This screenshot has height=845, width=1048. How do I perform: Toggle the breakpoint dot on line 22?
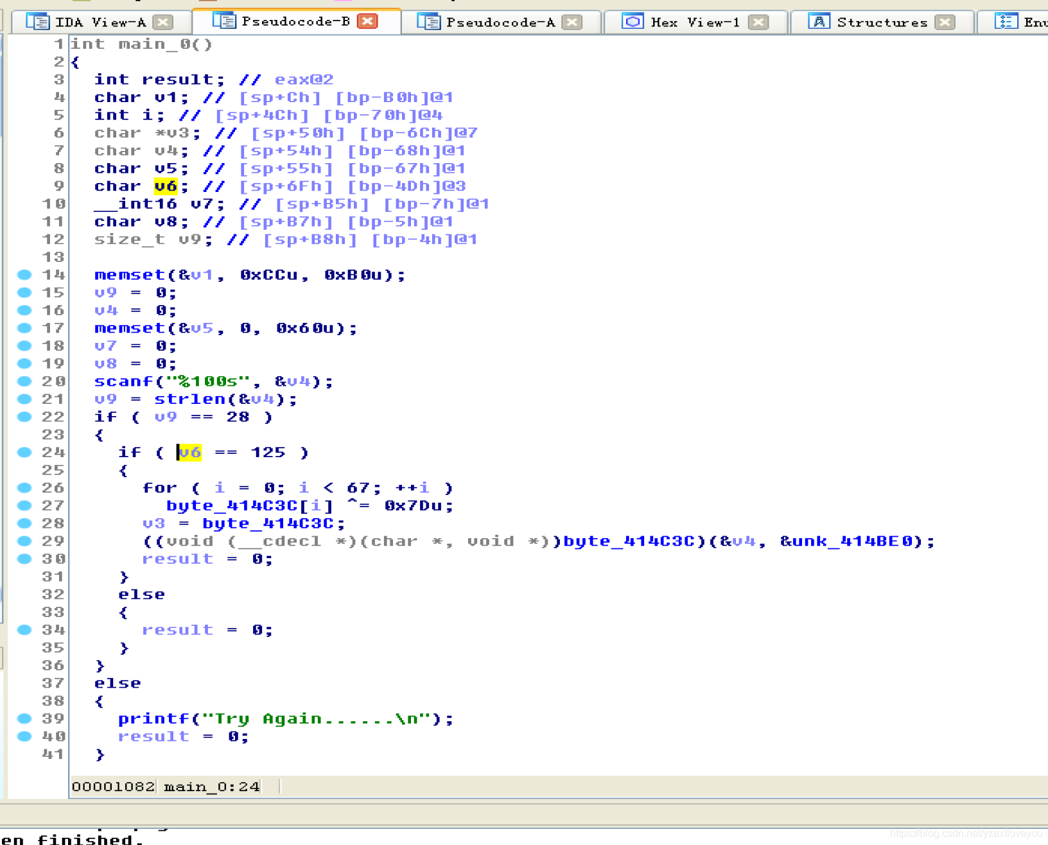coord(24,417)
